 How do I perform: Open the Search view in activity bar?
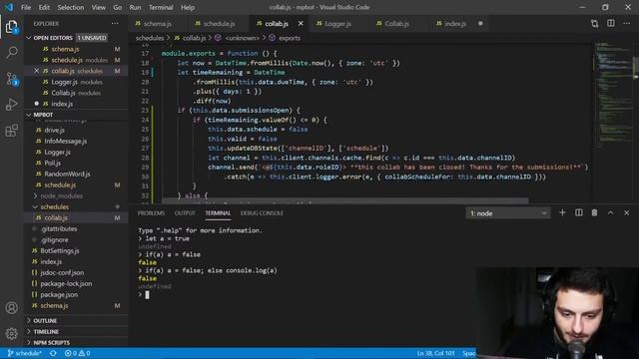[x=12, y=52]
